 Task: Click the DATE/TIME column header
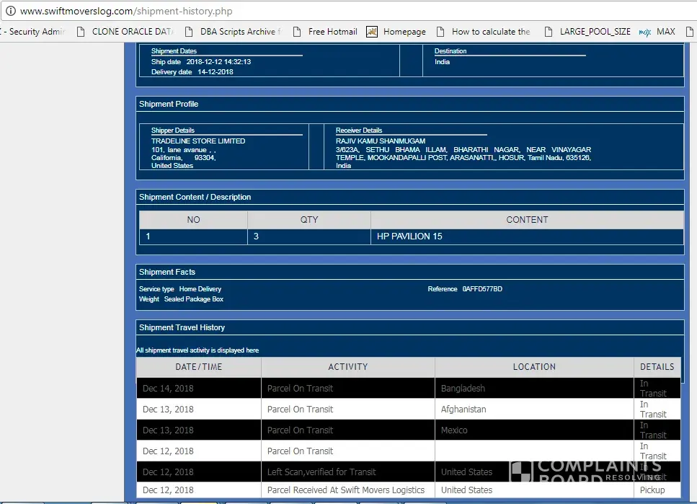coord(199,367)
